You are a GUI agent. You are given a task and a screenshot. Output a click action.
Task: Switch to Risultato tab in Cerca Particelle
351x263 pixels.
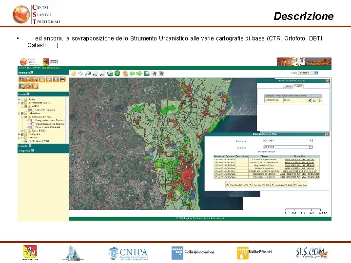(298, 86)
